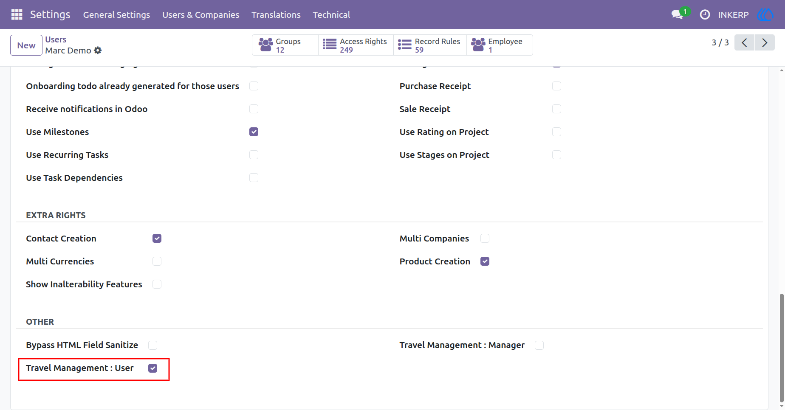Enable the Sale Receipt checkbox

point(556,109)
